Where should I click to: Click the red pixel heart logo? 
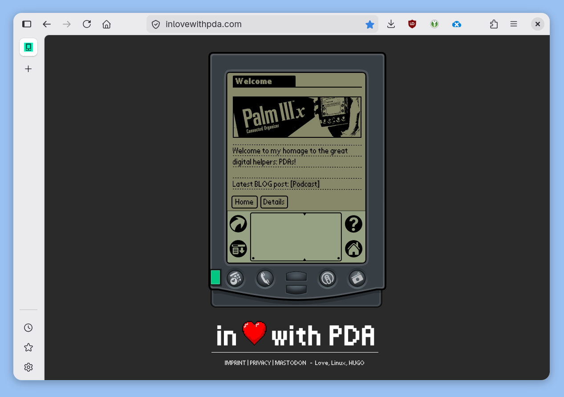[254, 333]
